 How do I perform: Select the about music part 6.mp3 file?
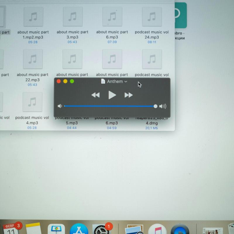(x=112, y=17)
